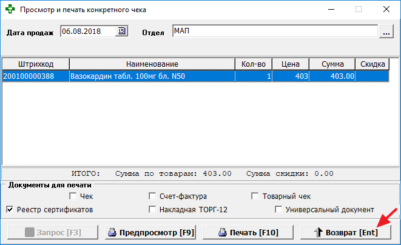Click the Сумма column header
The image size is (401, 245).
click(x=332, y=64)
